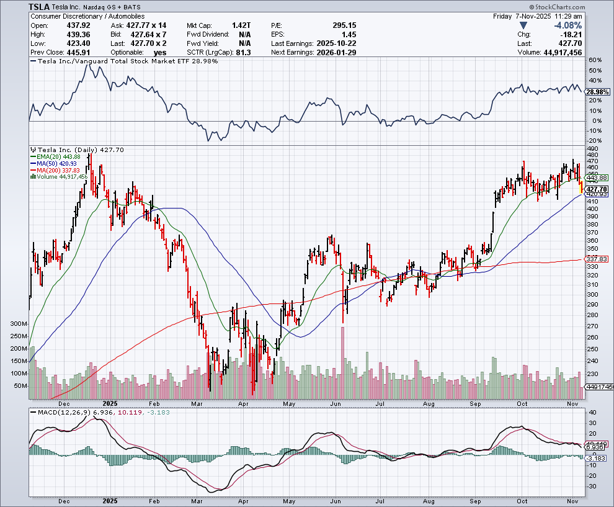Click the StockCharts.com watermark link
The height and width of the screenshot is (507, 614).
(x=581, y=6)
